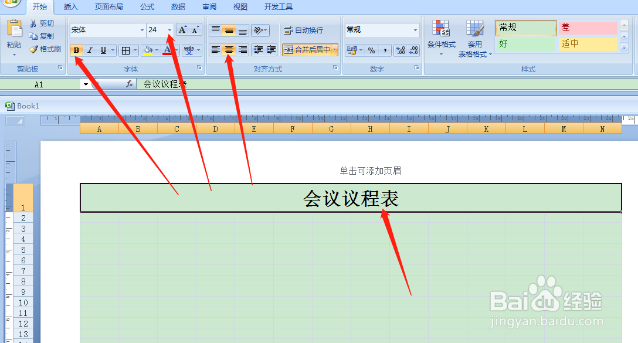Click the Decrease font size button
The image size is (638, 343).
(x=195, y=30)
